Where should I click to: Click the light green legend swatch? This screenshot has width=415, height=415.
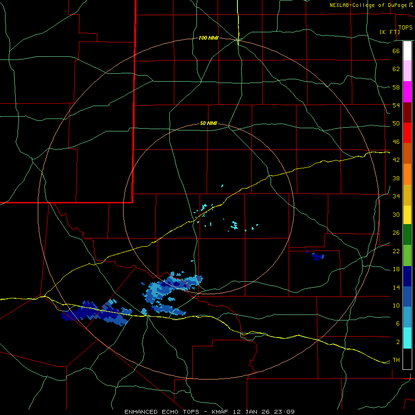pyautogui.click(x=407, y=255)
